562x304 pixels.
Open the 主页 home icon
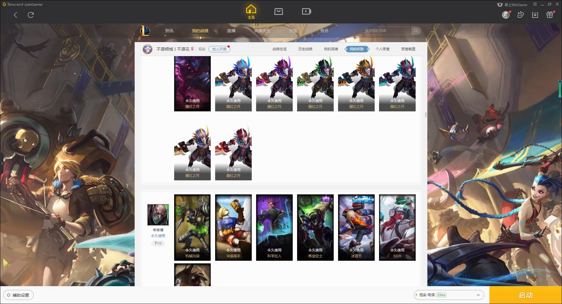coord(251,12)
